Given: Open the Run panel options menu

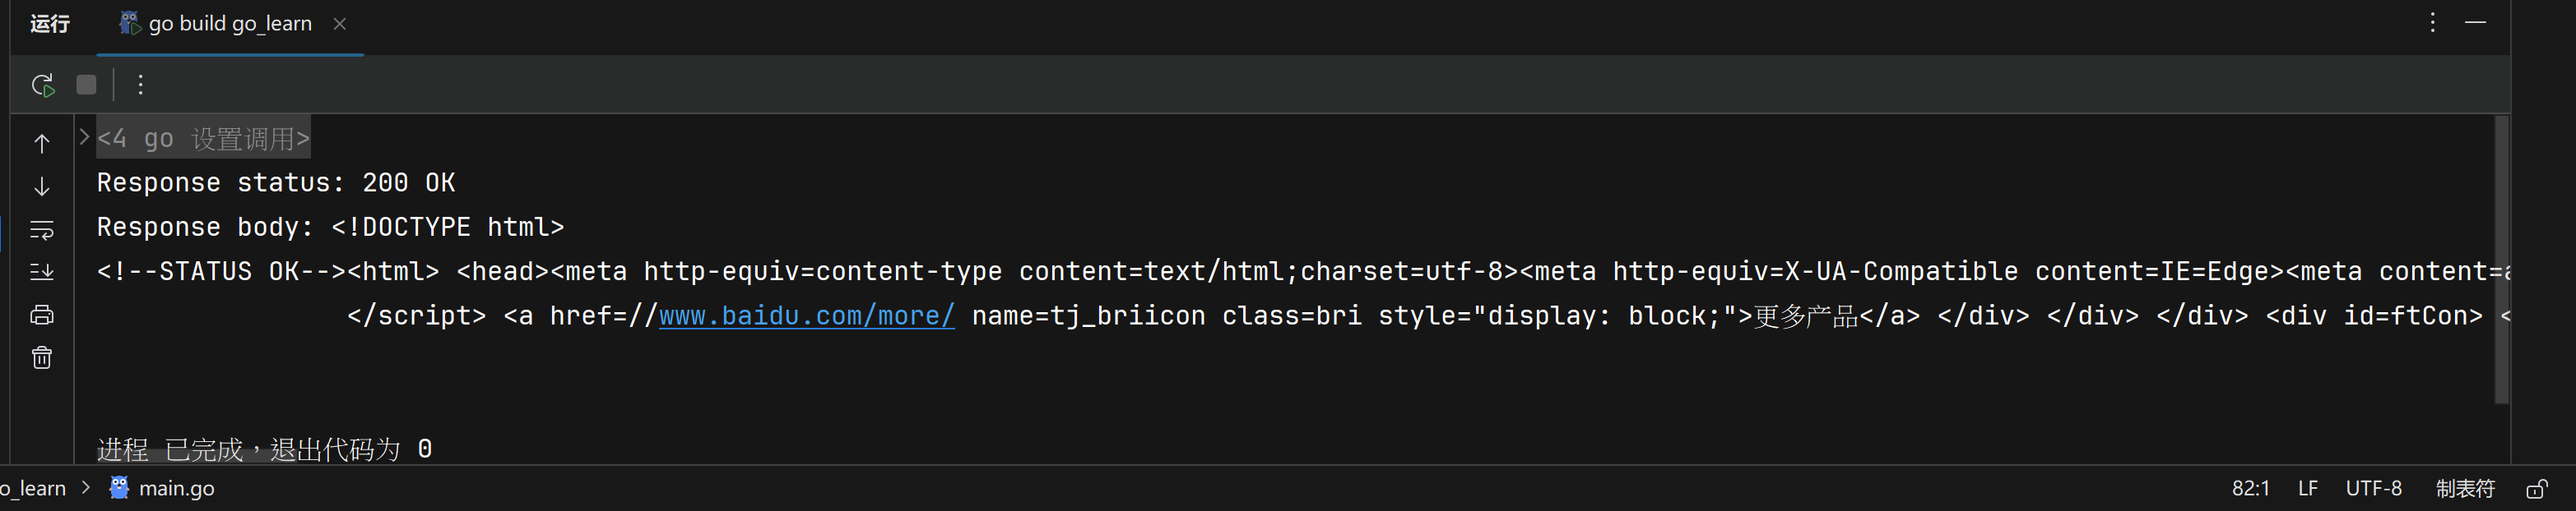Looking at the screenshot, I should [2433, 23].
